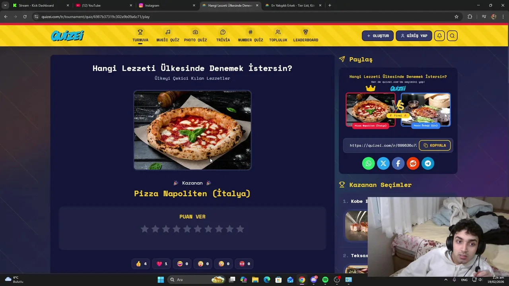
Task: Open the weather widget on taskbar
Action: coord(14,280)
